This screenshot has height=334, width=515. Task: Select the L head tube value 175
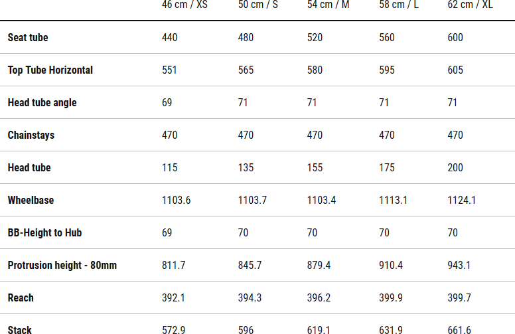point(387,168)
